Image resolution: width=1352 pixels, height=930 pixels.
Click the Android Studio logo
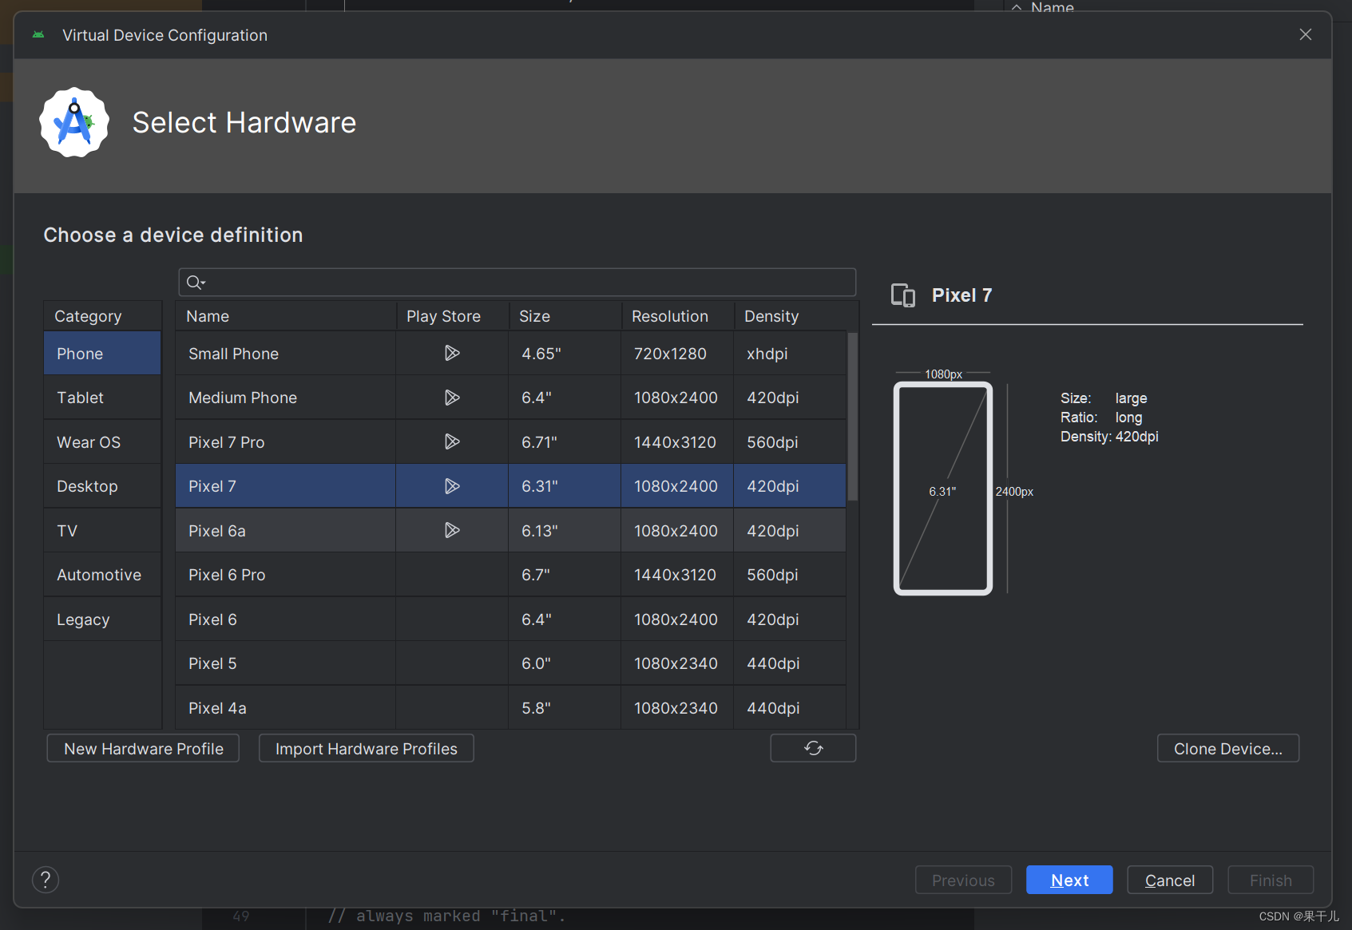(74, 122)
